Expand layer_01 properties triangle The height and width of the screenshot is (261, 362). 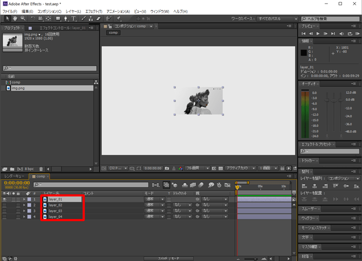point(24,199)
